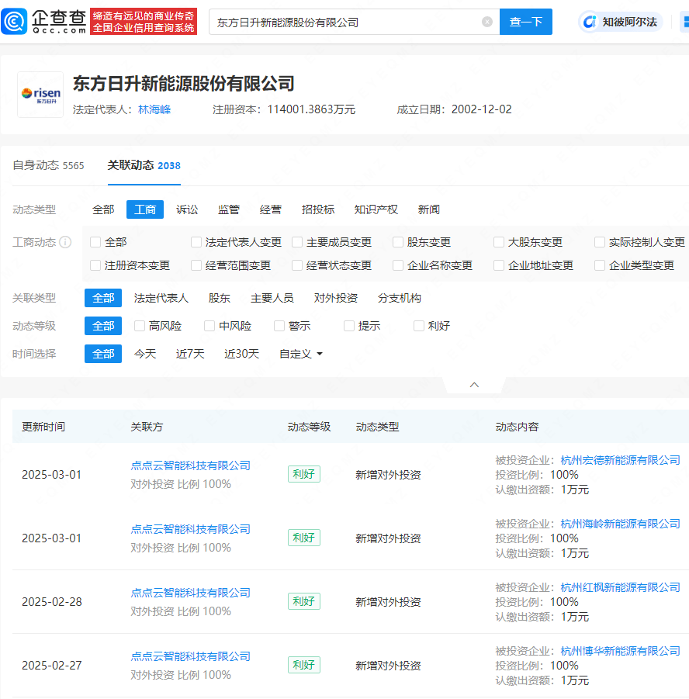The height and width of the screenshot is (699, 689).
Task: Filter 关联类型 by 股东
Action: pos(220,298)
